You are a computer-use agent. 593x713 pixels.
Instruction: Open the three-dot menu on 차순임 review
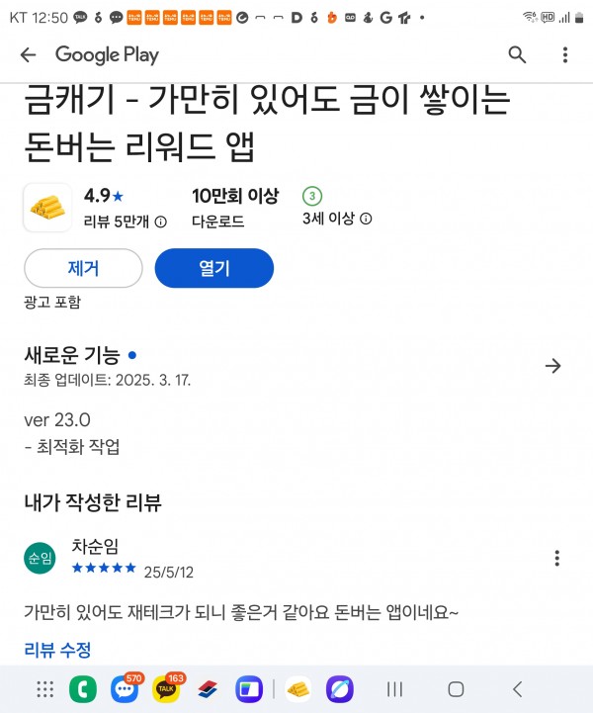(556, 558)
